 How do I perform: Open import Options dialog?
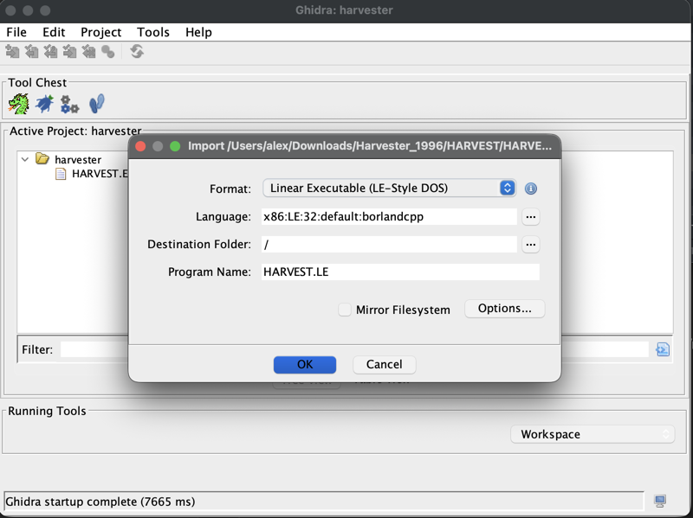[x=504, y=309]
